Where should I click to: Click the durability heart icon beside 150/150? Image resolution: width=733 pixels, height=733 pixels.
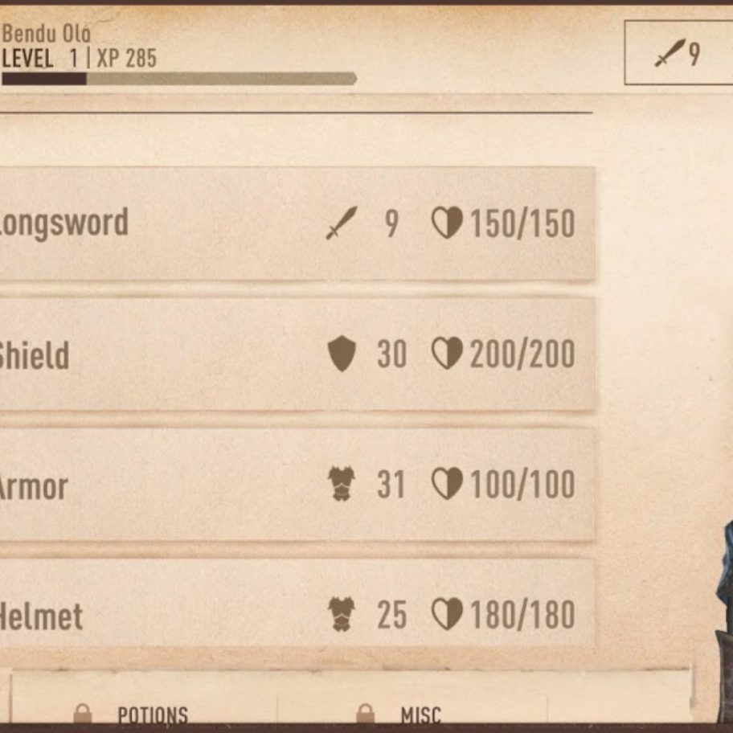point(447,223)
